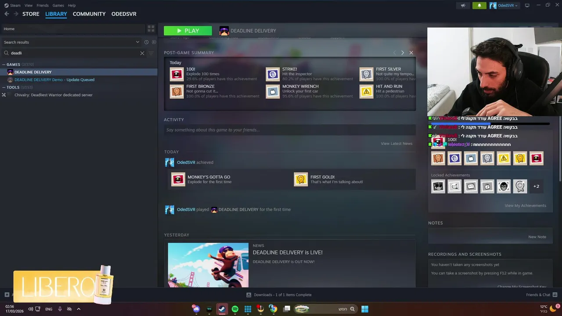Select DEADLINE DELIVERY game in the library list

(x=79, y=72)
